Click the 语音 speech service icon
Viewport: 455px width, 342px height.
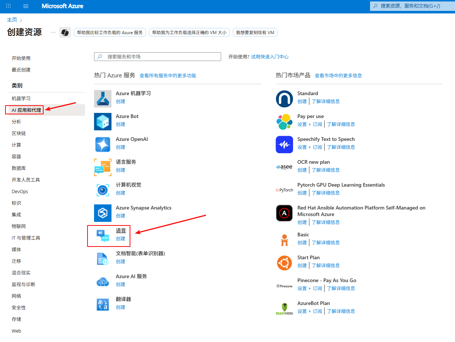click(103, 236)
